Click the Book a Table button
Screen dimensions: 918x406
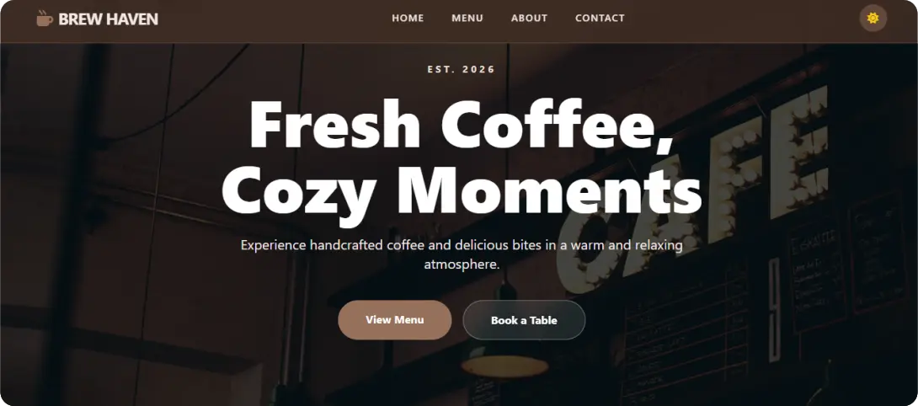coord(524,320)
